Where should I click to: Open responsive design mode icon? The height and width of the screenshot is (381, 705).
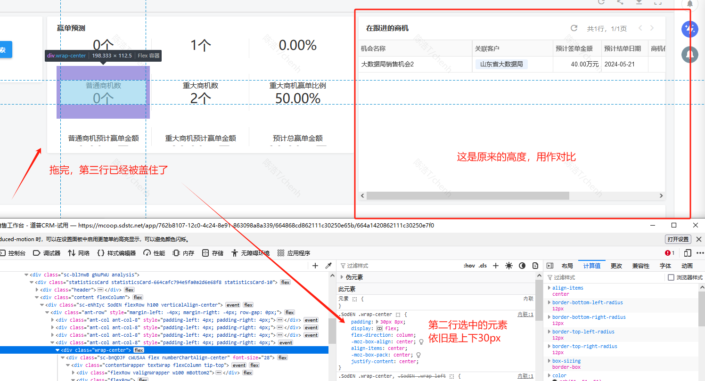pyautogui.click(x=688, y=253)
